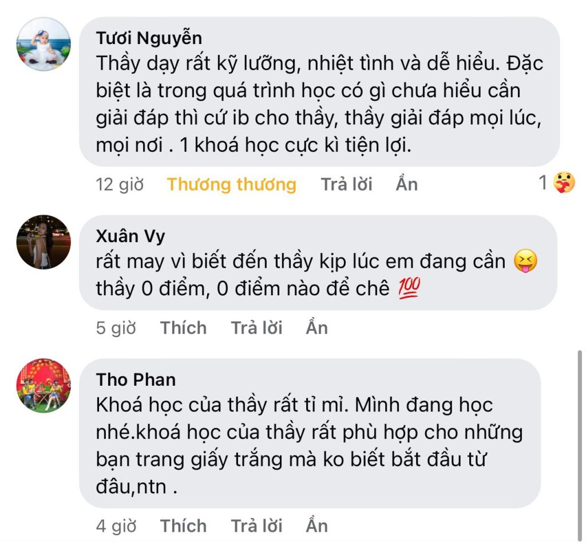The image size is (586, 542).
Task: Open Xuân Vy's profile picture
Action: 43,242
